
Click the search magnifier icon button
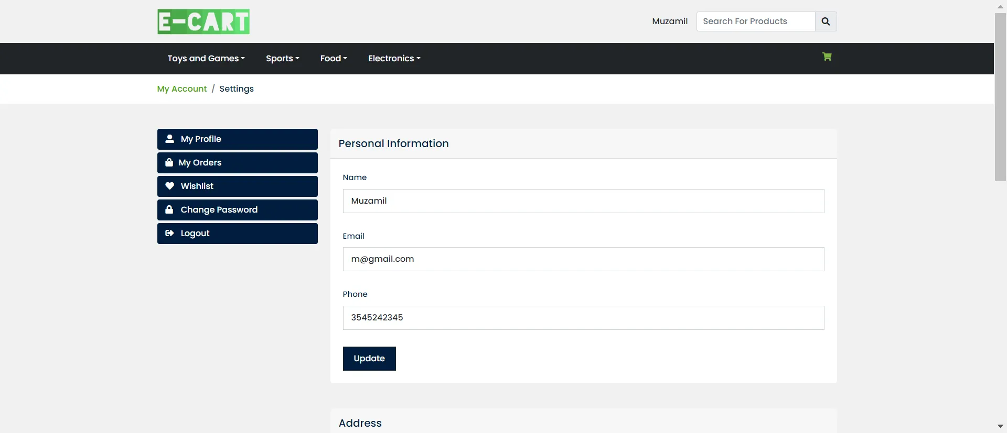tap(826, 21)
